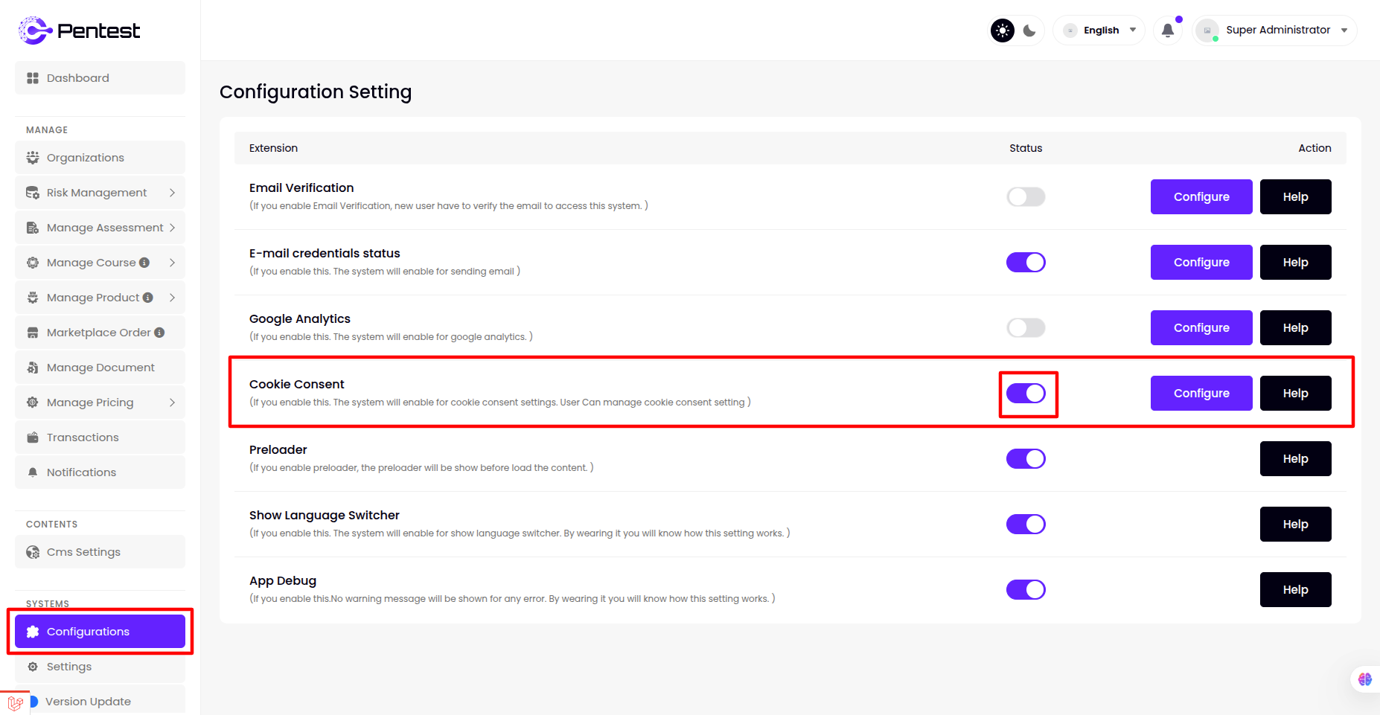
Task: Click the info icon beside Manage Course
Action: (144, 263)
